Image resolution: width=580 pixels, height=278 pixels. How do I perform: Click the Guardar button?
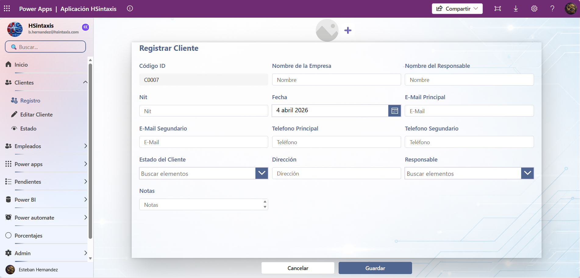(x=375, y=268)
